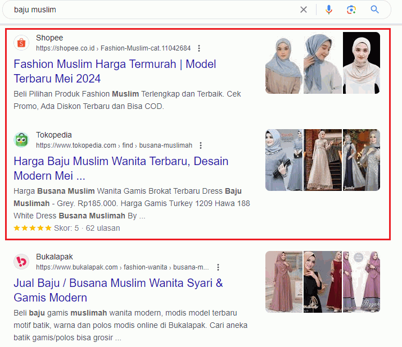Click the Tokopedia five-star rating
The image size is (402, 347).
(33, 228)
